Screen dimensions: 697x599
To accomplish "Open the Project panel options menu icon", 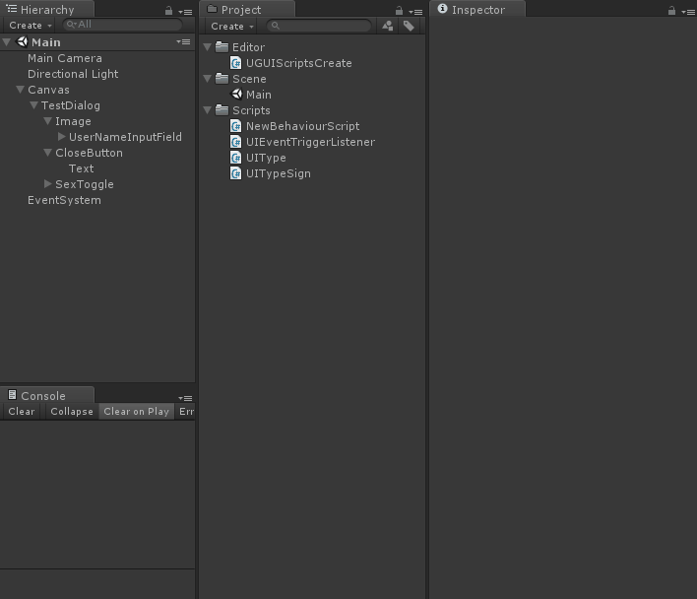I will click(415, 12).
